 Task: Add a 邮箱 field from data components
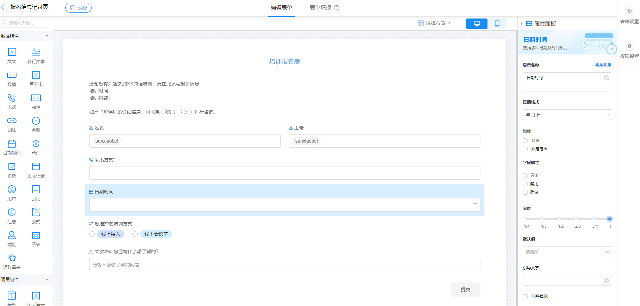(36, 101)
